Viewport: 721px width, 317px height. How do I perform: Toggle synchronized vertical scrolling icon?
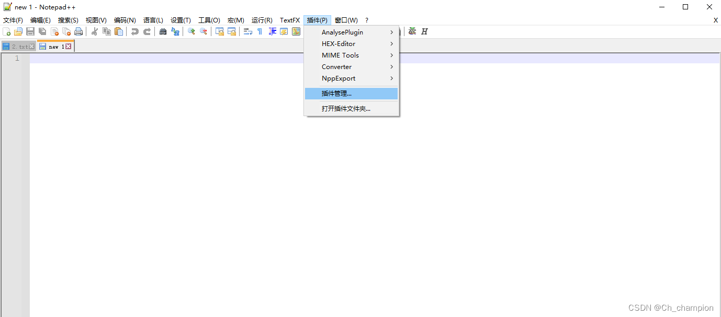[220, 31]
